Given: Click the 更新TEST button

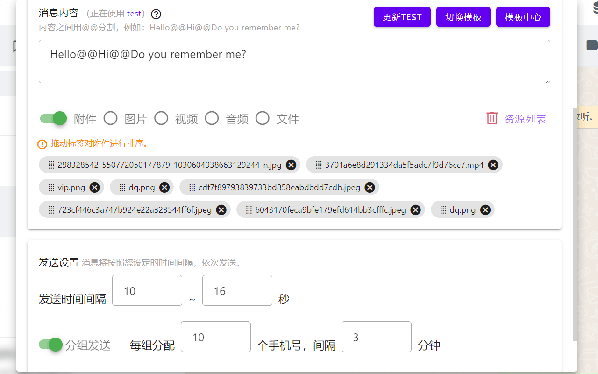Looking at the screenshot, I should 402,17.
